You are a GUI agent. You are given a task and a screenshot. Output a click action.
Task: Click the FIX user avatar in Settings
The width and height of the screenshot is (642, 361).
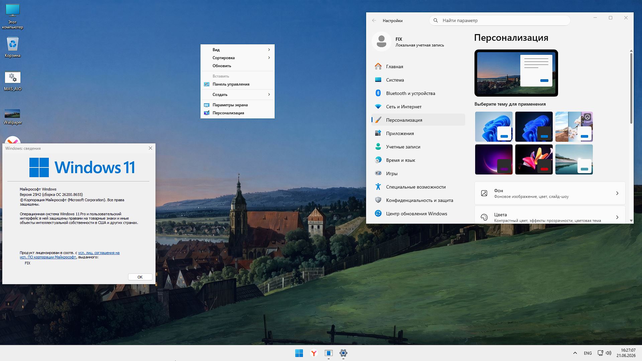point(382,41)
